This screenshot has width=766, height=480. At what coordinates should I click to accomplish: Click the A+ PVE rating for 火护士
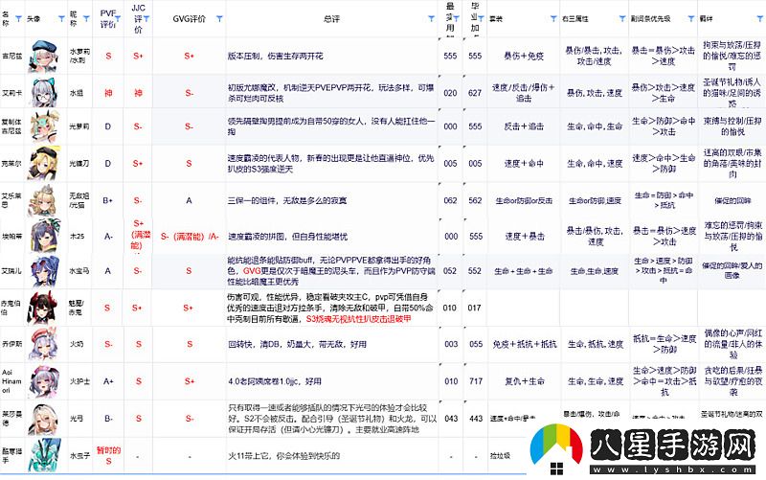(108, 381)
